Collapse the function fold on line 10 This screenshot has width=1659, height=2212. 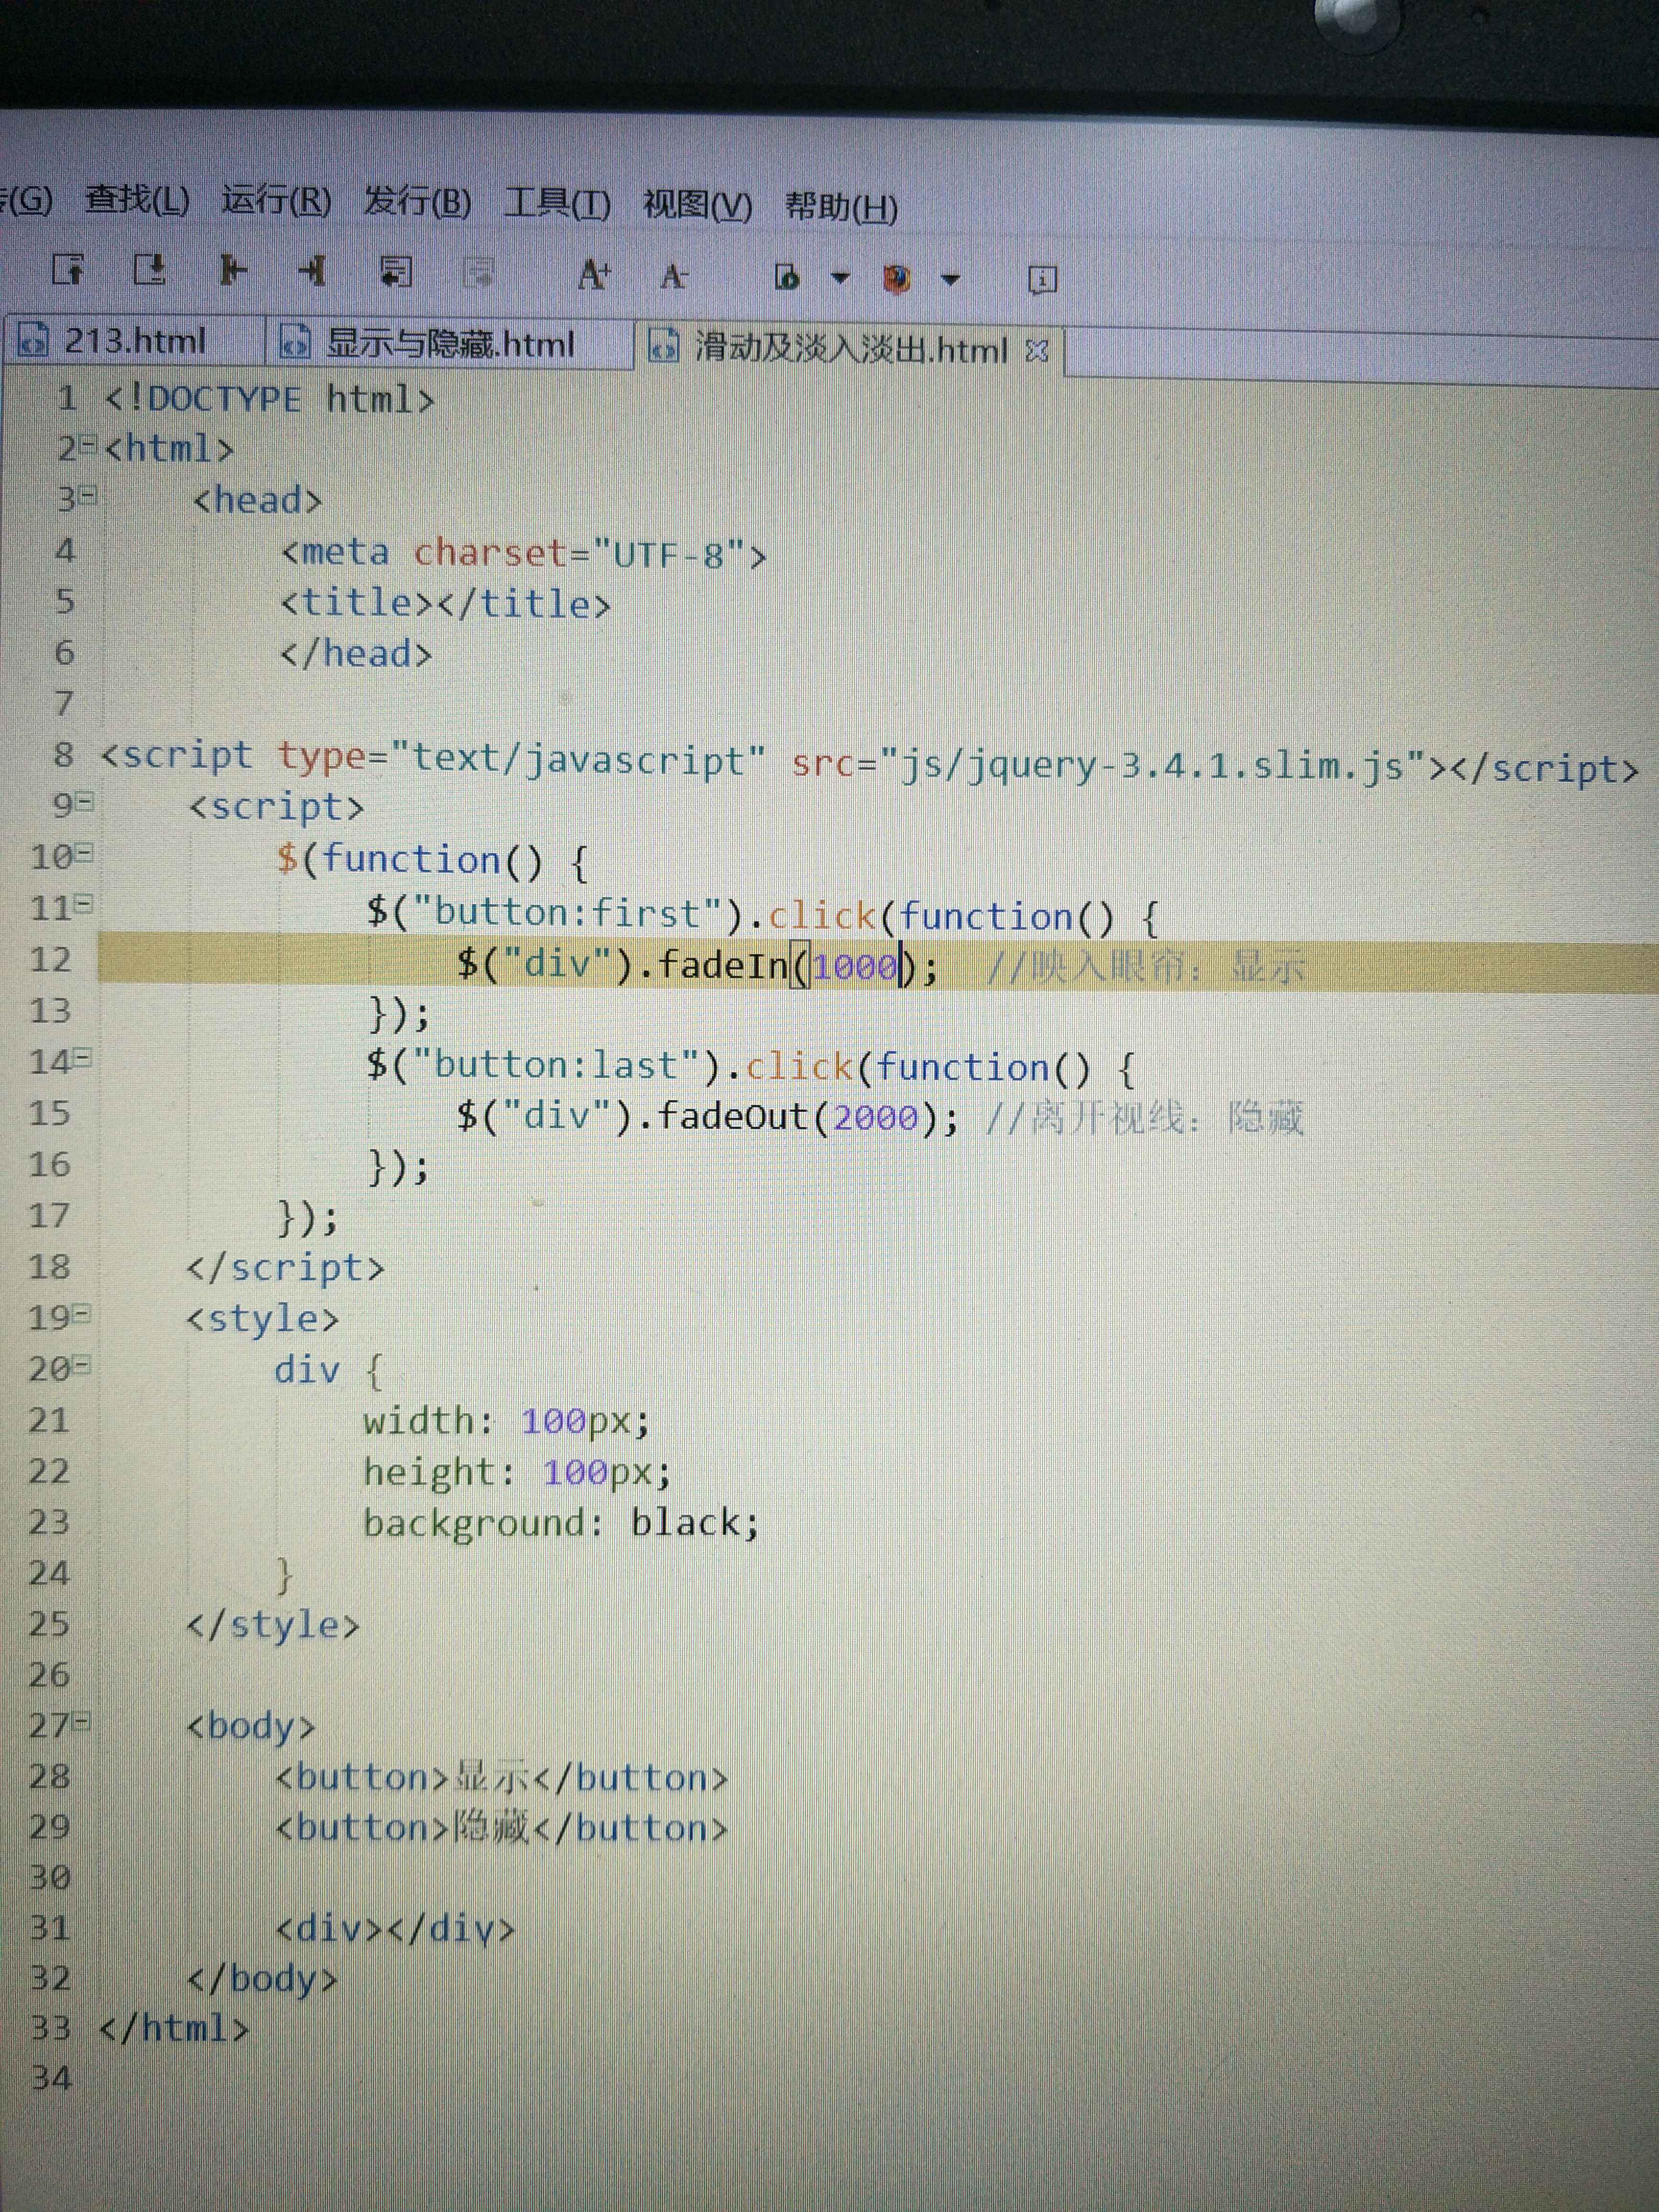click(84, 853)
